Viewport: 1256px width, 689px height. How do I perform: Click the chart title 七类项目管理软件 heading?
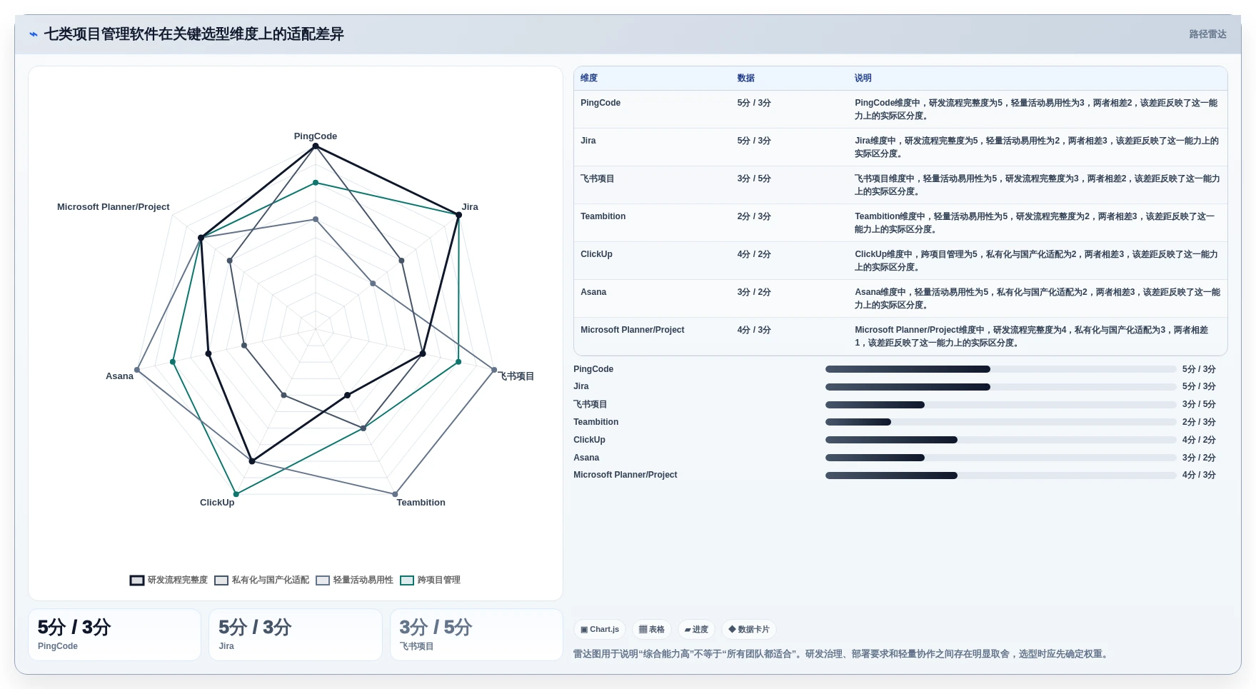point(194,34)
